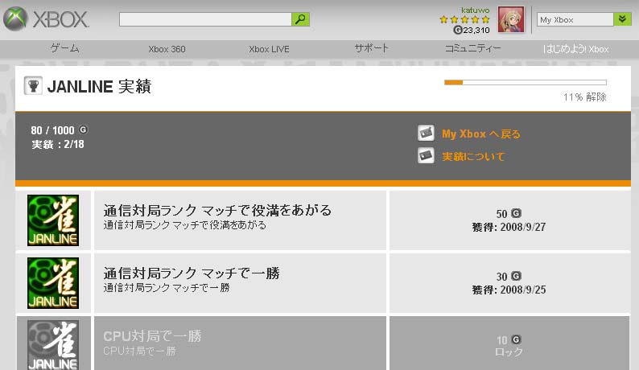Click the My Xbox combo box field
Screen dimensions: 639x370
pos(575,19)
